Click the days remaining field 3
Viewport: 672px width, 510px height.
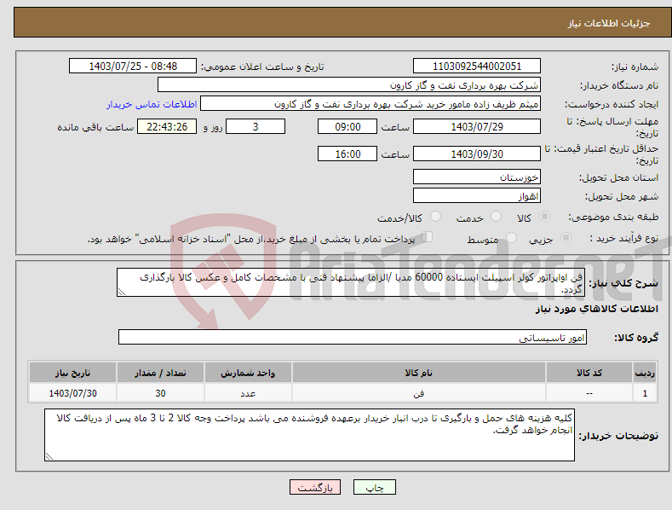pyautogui.click(x=256, y=126)
